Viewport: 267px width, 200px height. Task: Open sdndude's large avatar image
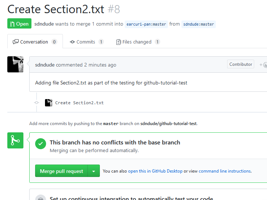(x=15, y=64)
